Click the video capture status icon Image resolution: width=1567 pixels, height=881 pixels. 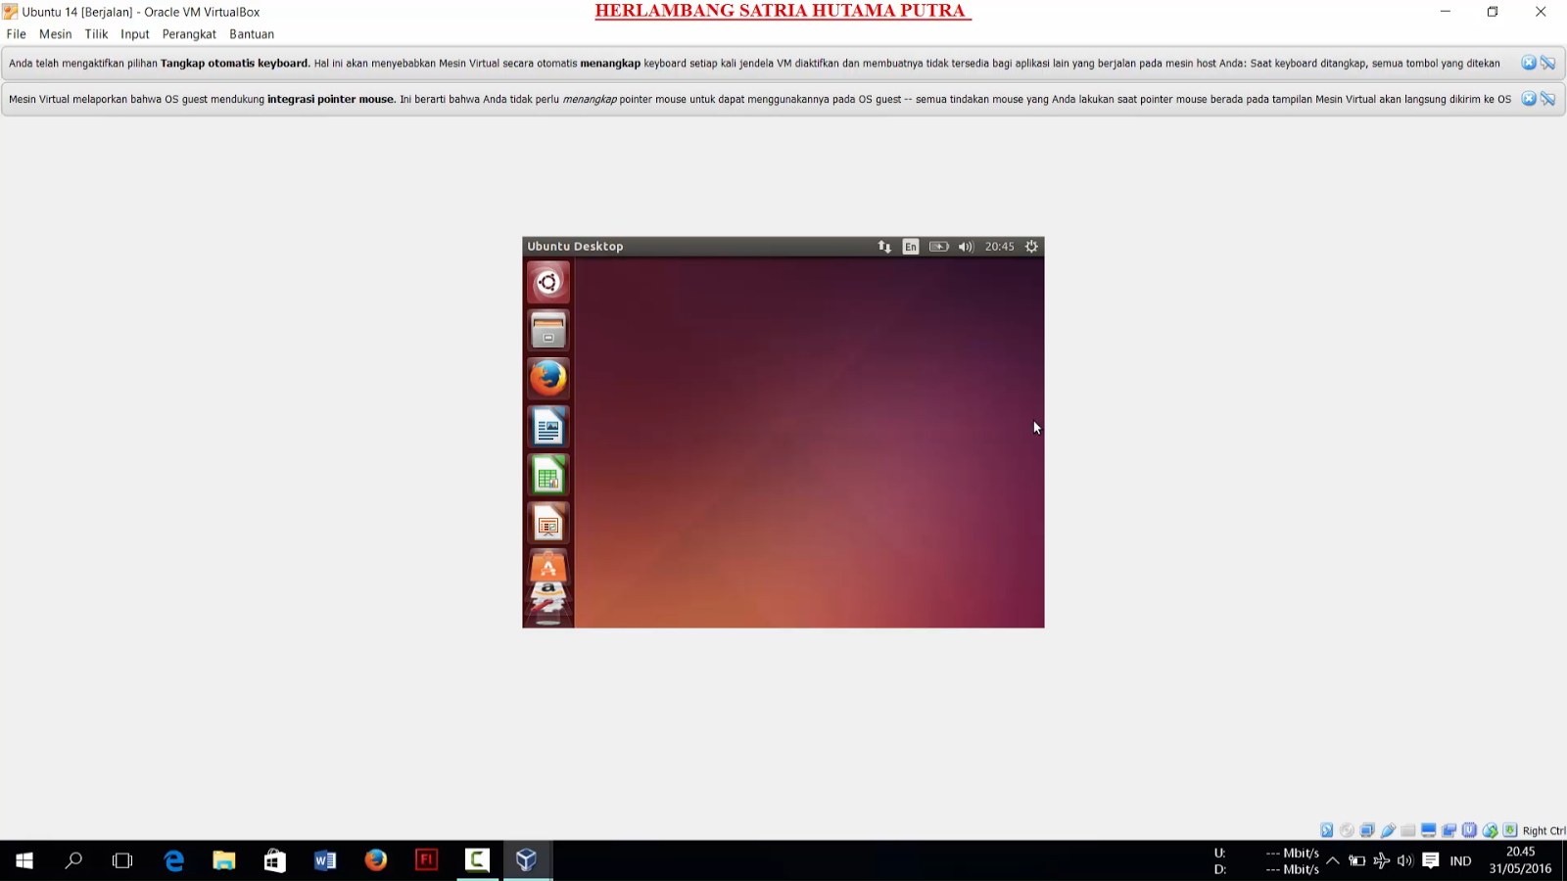click(1449, 830)
